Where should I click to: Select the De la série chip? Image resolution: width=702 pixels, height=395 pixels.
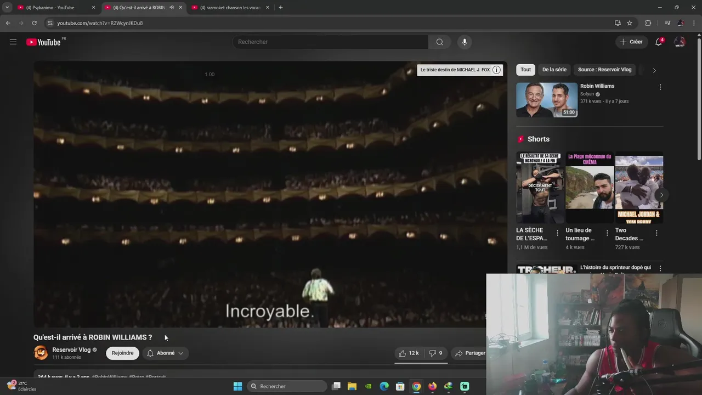click(x=554, y=70)
